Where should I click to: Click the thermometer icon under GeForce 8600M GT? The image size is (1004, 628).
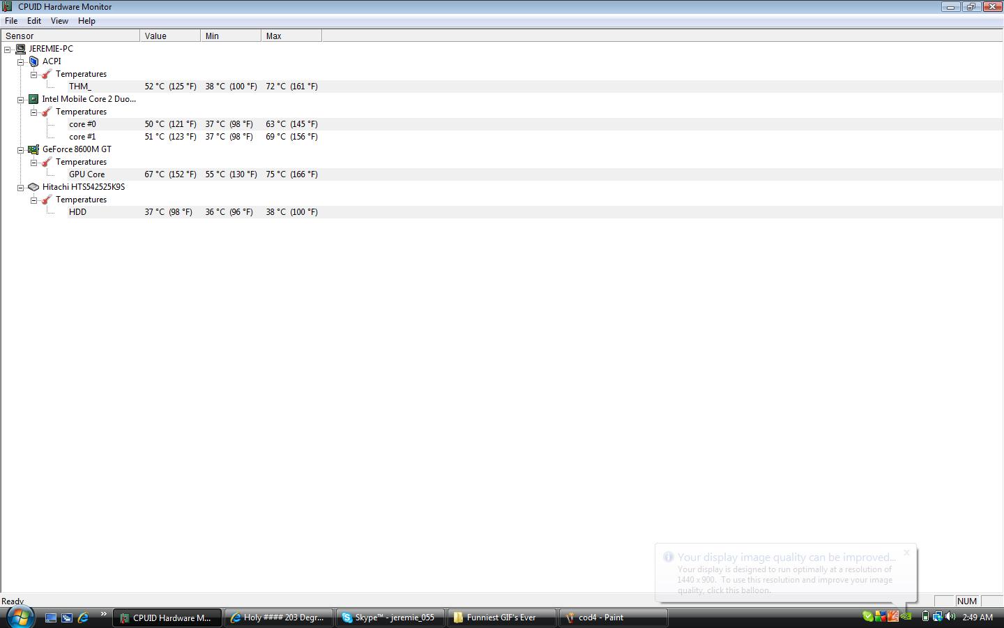(47, 162)
